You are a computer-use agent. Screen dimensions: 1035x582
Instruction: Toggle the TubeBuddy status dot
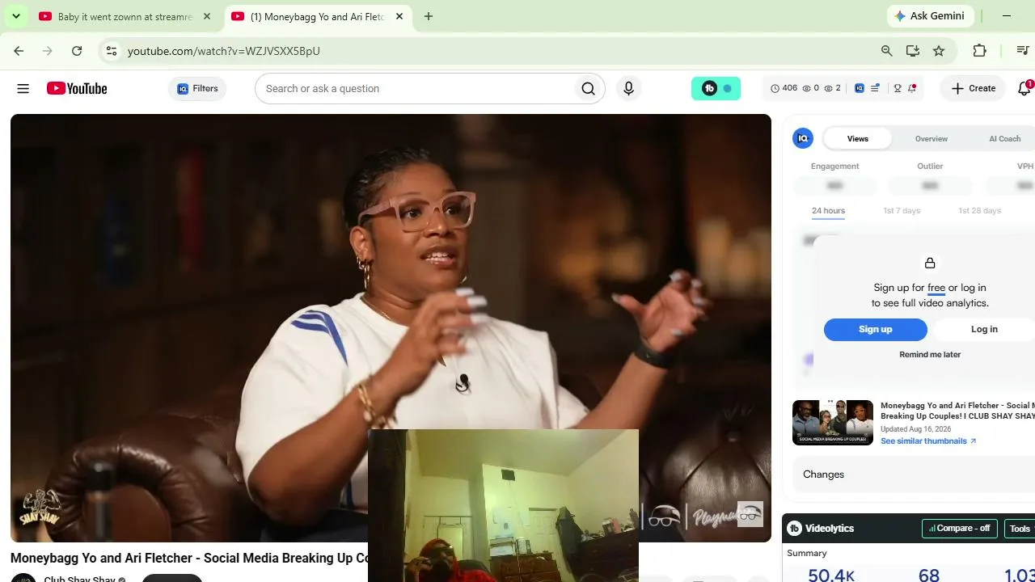coord(728,89)
